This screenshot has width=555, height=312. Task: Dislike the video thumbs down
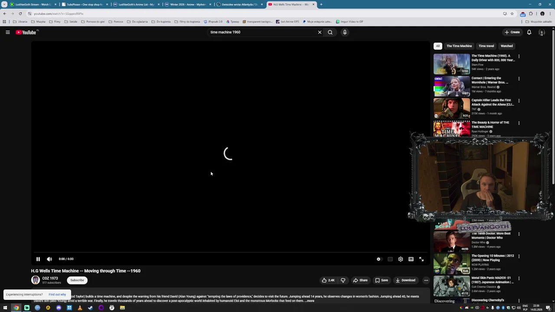click(x=343, y=280)
